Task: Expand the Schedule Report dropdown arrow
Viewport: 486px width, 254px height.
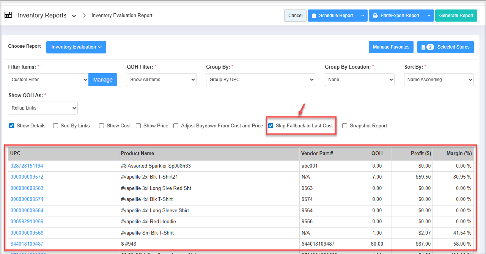Action: pyautogui.click(x=362, y=16)
